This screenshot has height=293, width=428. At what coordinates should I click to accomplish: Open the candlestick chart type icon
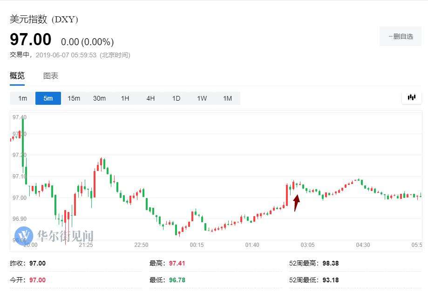click(x=412, y=97)
